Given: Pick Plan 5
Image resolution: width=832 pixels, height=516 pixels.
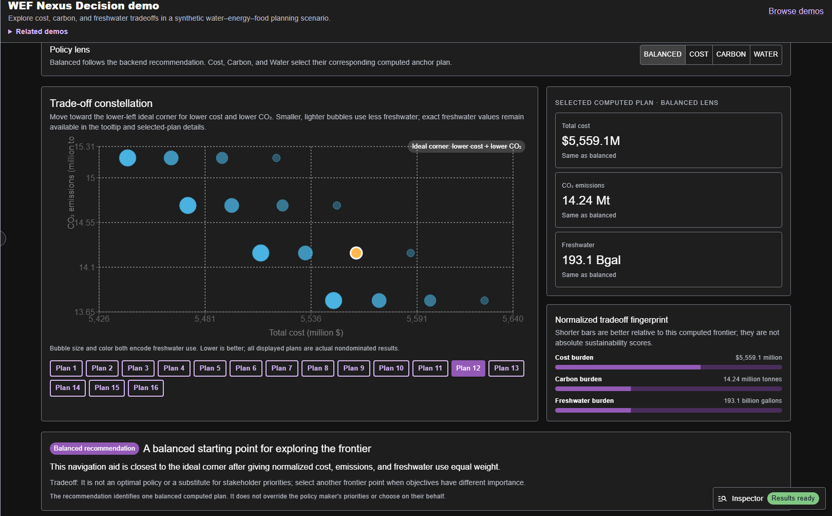Looking at the screenshot, I should pyautogui.click(x=210, y=368).
